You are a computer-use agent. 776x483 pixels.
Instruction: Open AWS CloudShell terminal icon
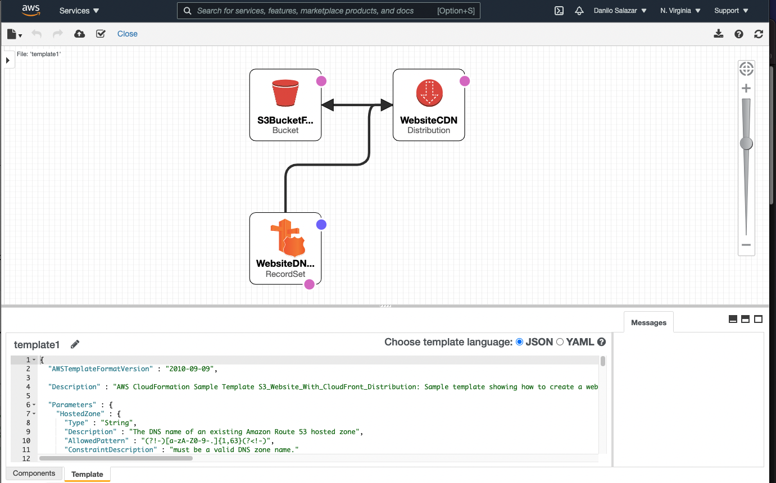coord(559,11)
